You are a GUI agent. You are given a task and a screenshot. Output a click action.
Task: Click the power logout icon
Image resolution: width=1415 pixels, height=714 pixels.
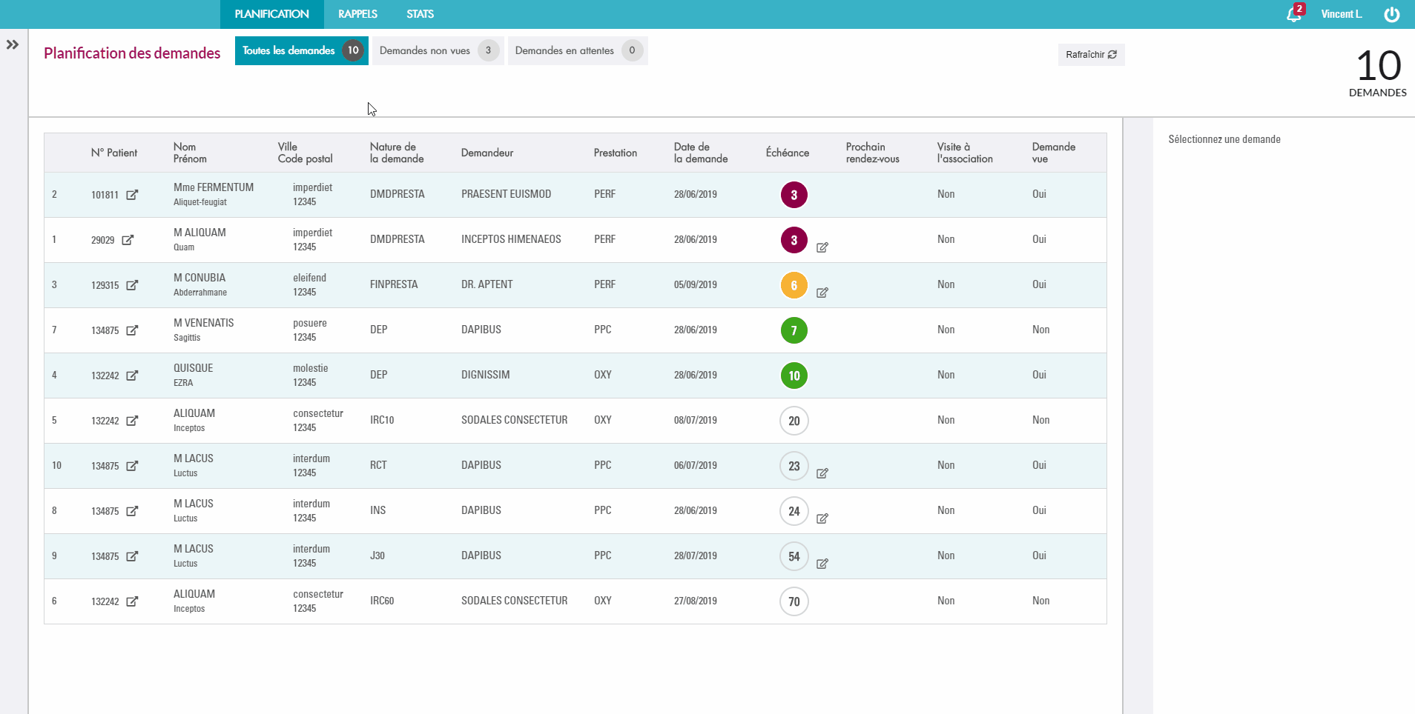tap(1391, 15)
